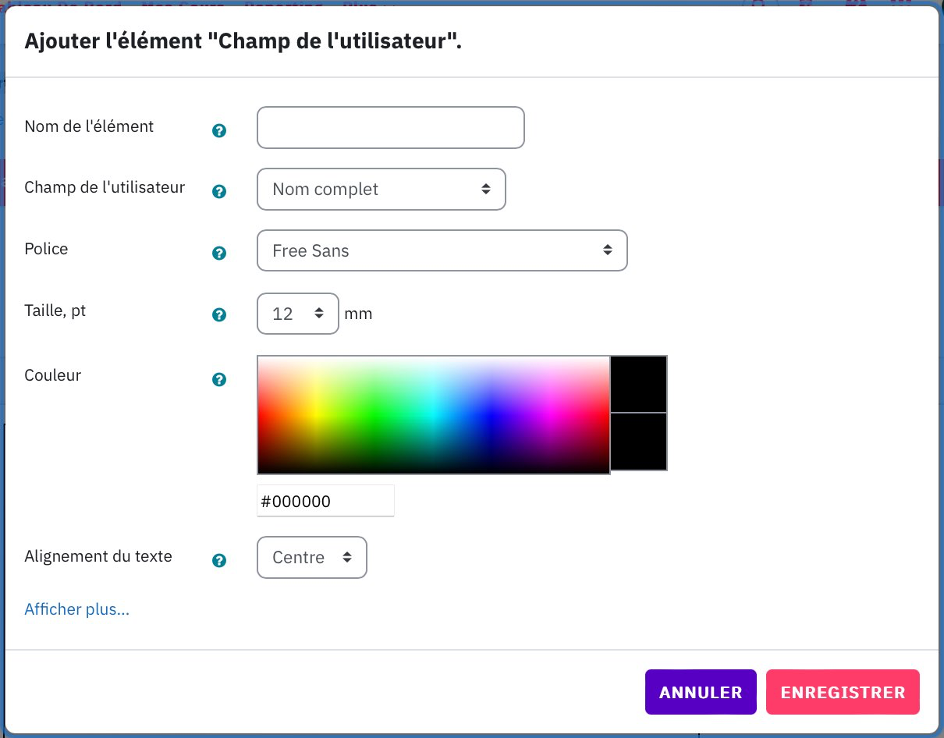Click the Taille help question mark

pos(219,314)
